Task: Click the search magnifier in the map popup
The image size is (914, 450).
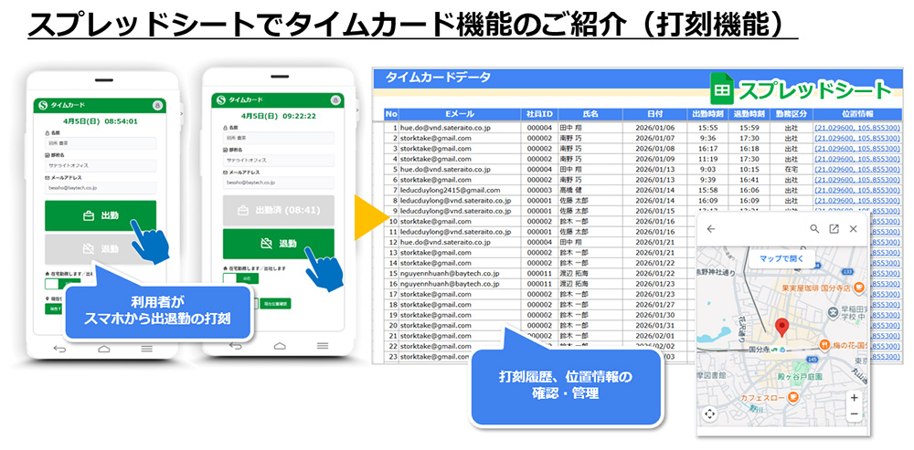Action: click(814, 229)
